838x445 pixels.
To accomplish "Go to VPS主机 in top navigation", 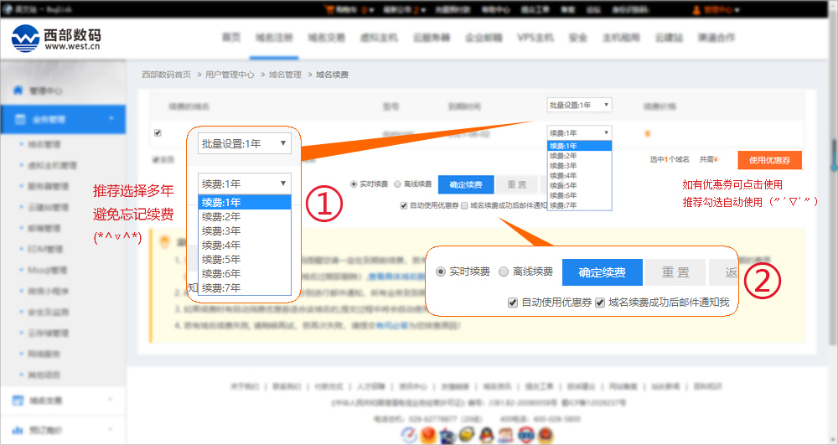I will (x=535, y=39).
